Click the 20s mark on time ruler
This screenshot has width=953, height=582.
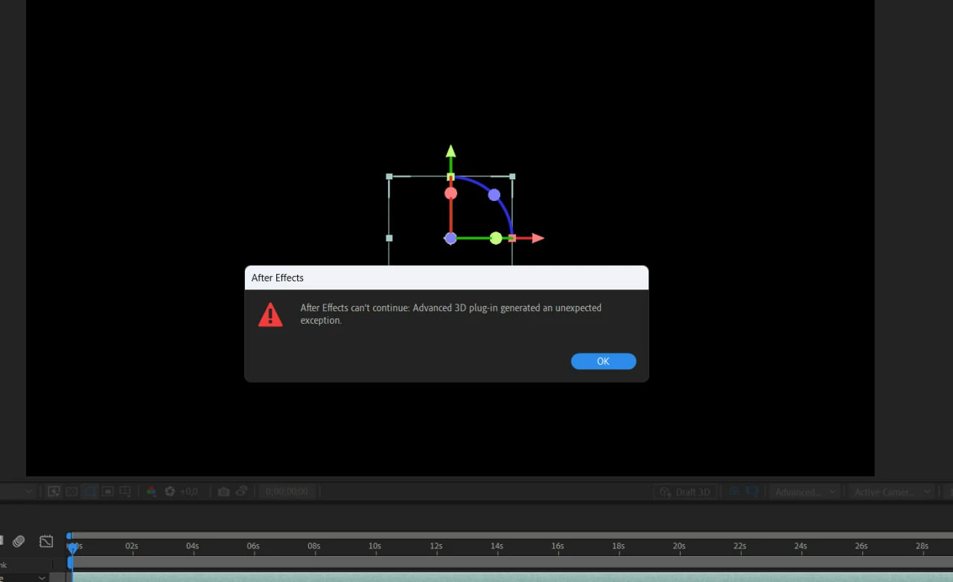pos(679,546)
